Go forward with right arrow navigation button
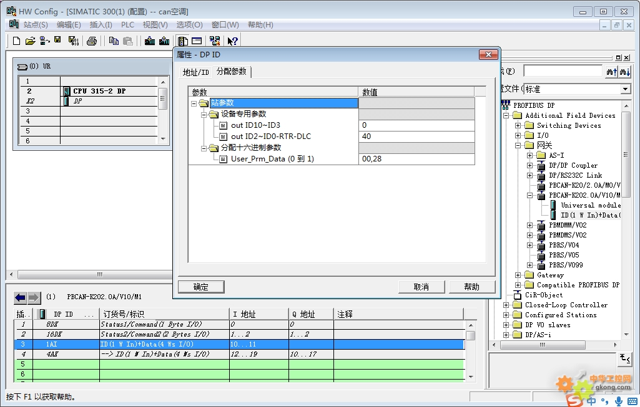This screenshot has width=640, height=407. pyautogui.click(x=34, y=298)
